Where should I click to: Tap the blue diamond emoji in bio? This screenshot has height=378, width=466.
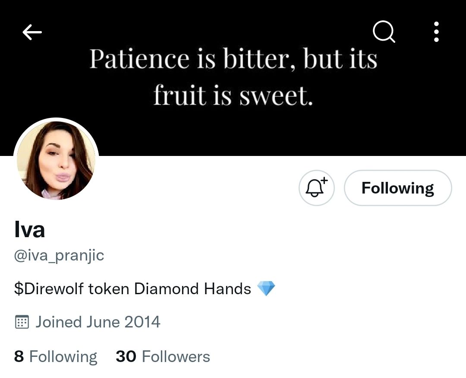[266, 289]
